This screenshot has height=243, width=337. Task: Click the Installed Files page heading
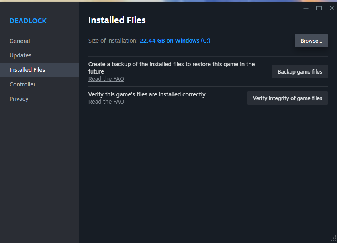tap(117, 20)
